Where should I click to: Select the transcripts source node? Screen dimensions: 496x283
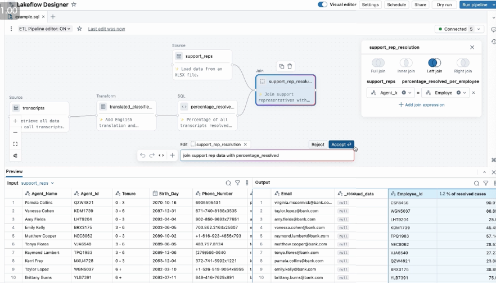[39, 117]
